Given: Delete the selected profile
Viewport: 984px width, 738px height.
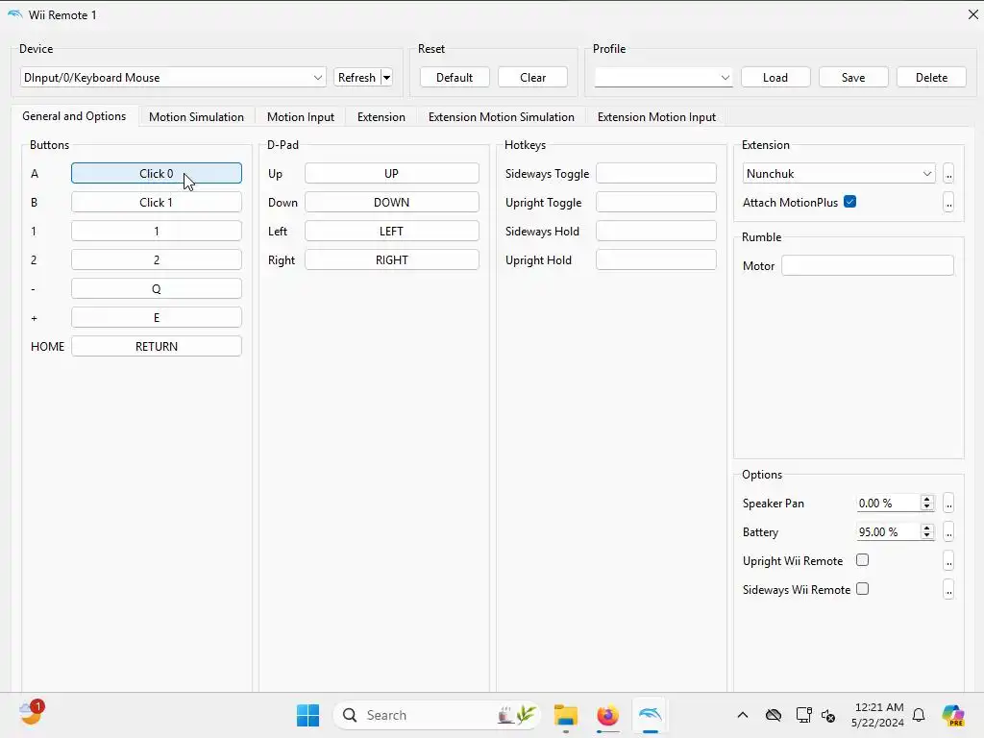Looking at the screenshot, I should [931, 77].
